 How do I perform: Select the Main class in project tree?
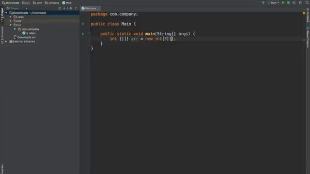click(29, 33)
